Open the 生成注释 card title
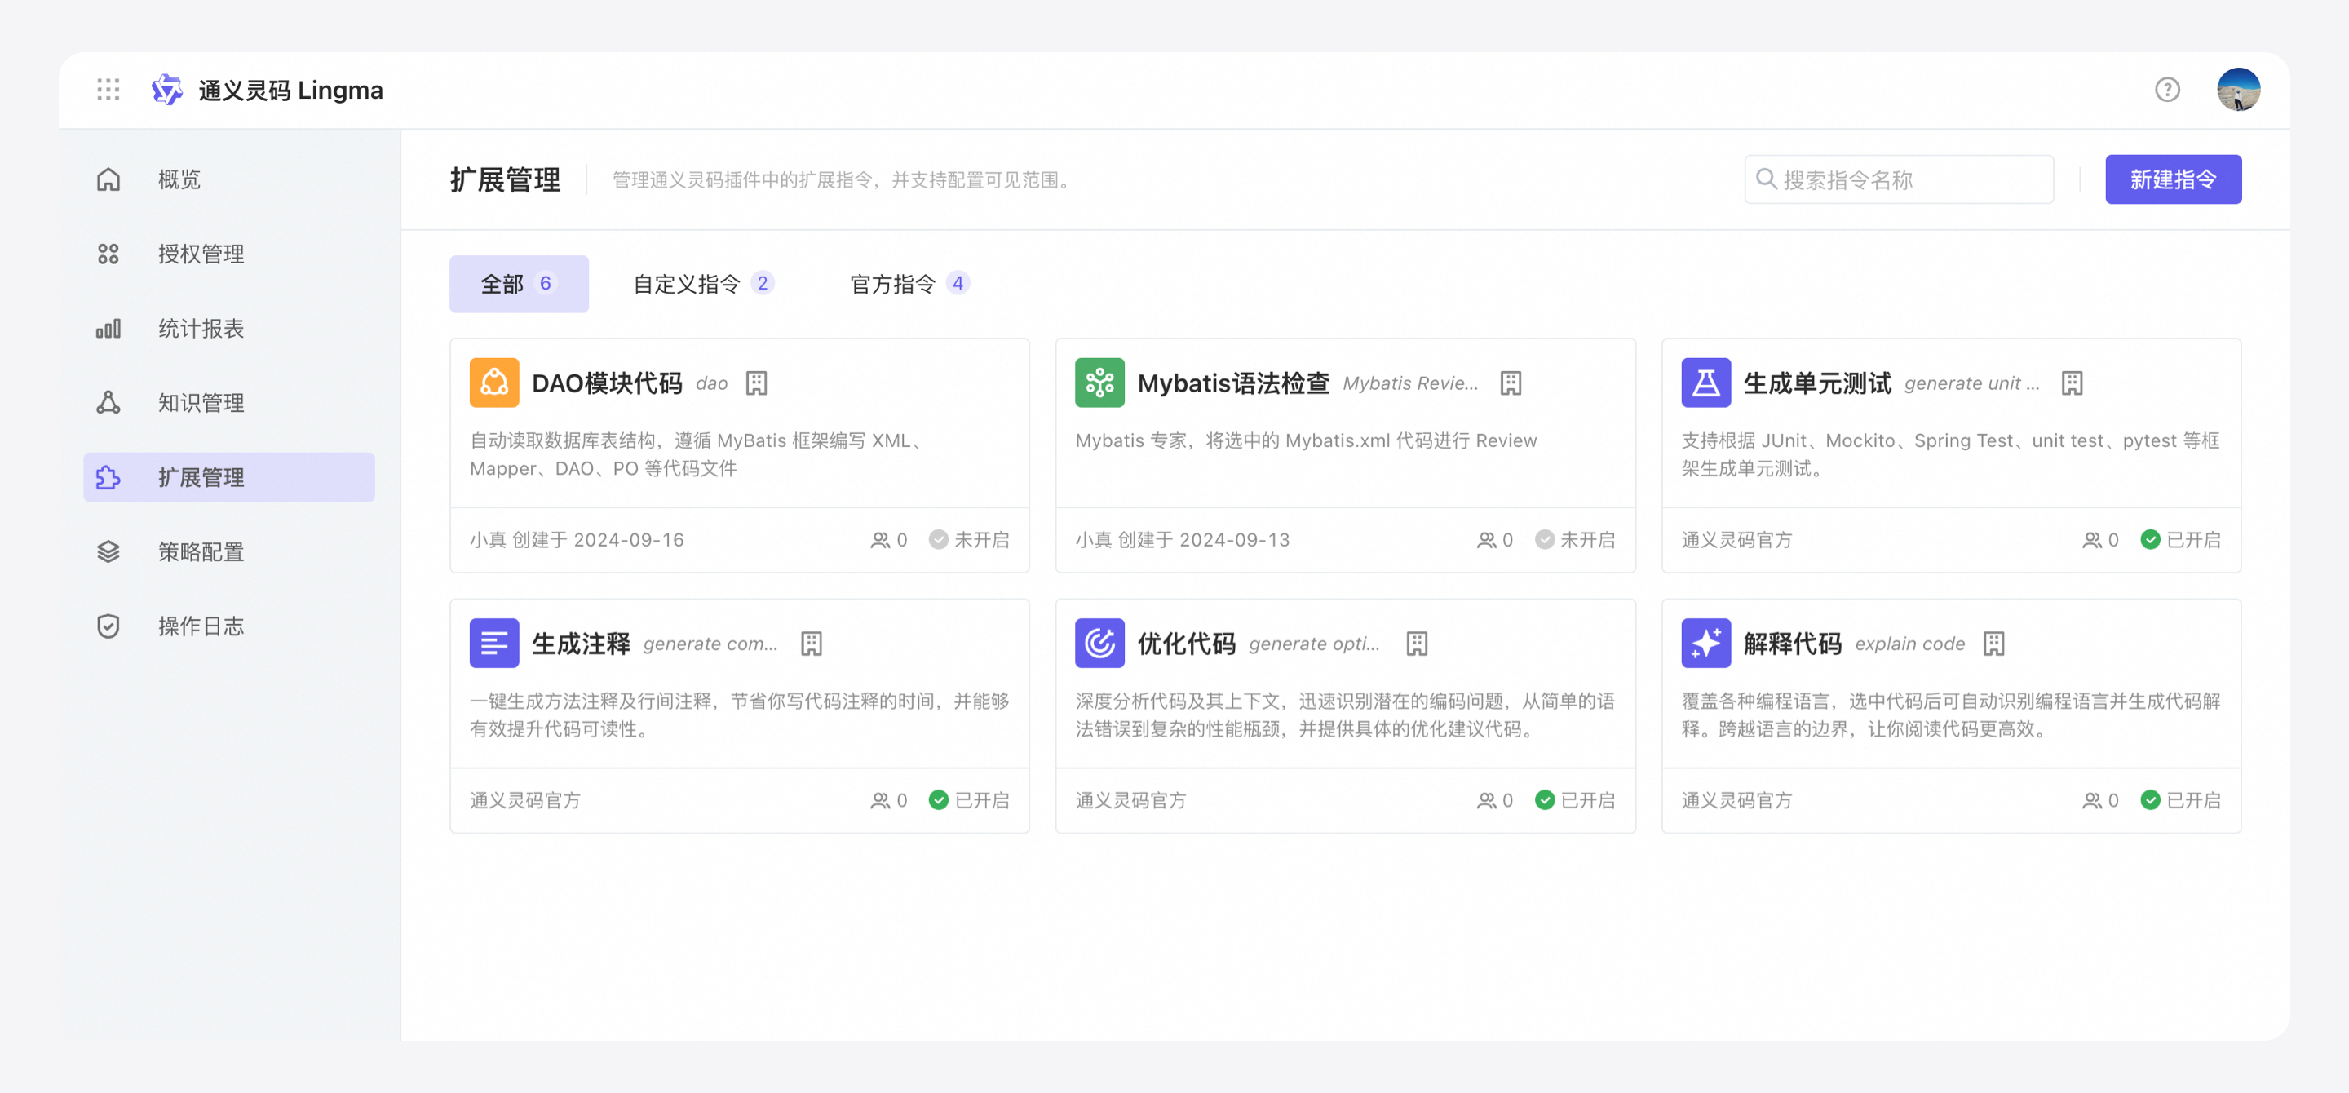 click(581, 644)
